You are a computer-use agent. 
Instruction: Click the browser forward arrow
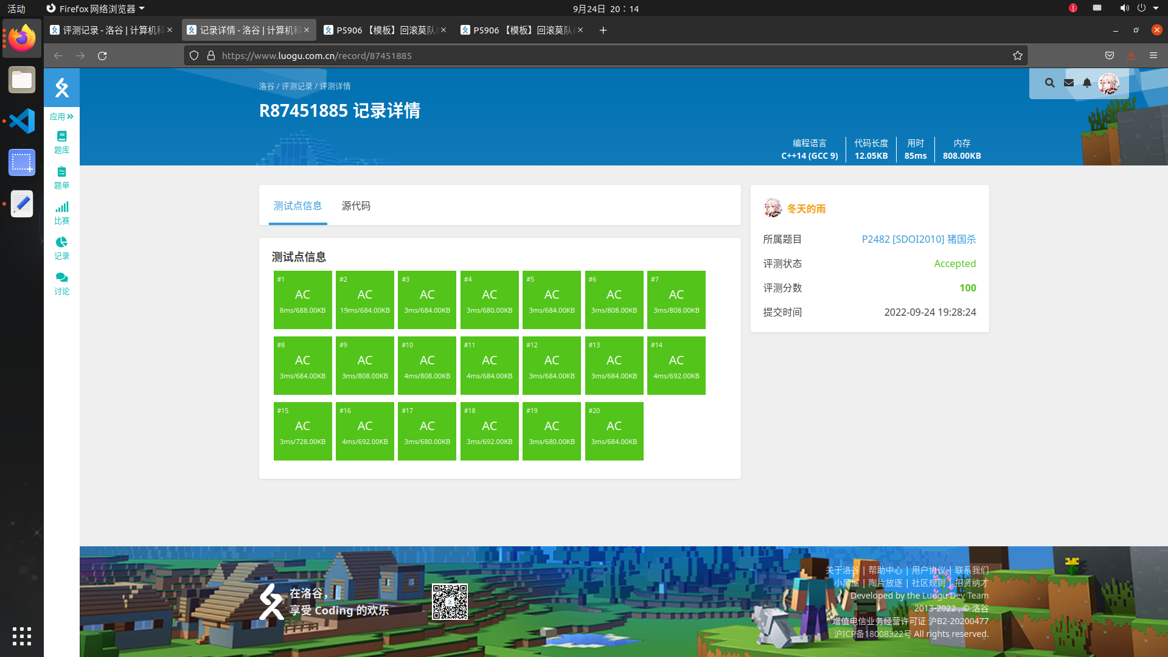(80, 55)
